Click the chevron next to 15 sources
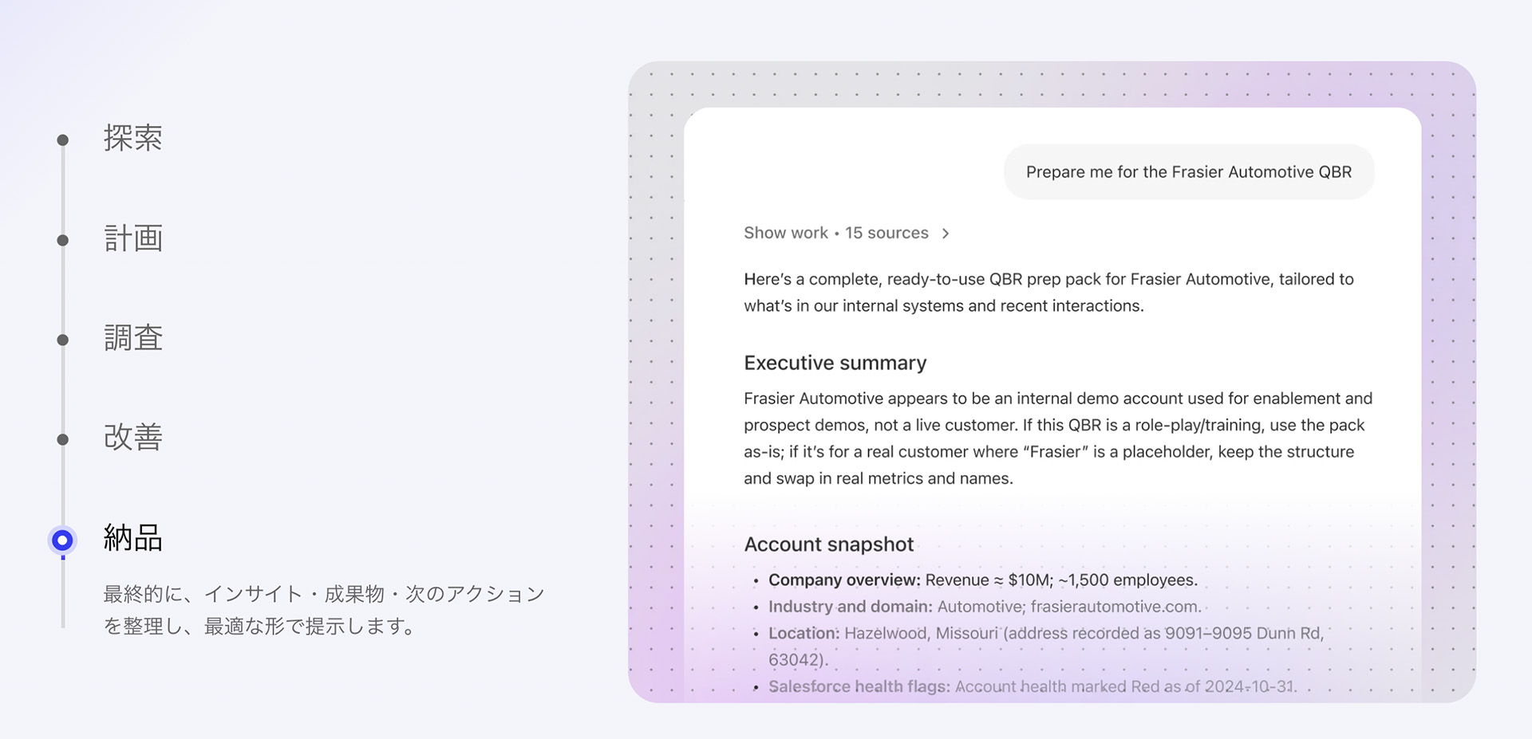This screenshot has height=739, width=1532. click(946, 233)
